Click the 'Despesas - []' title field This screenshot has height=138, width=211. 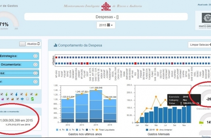[106, 17]
